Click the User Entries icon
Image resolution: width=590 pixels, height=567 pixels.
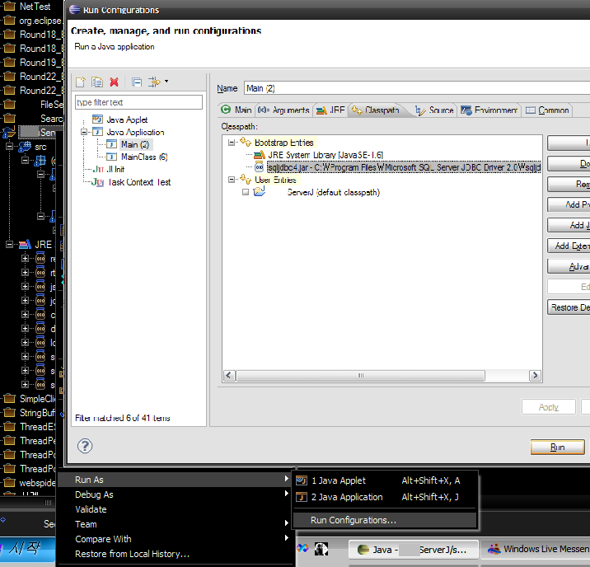coord(246,179)
